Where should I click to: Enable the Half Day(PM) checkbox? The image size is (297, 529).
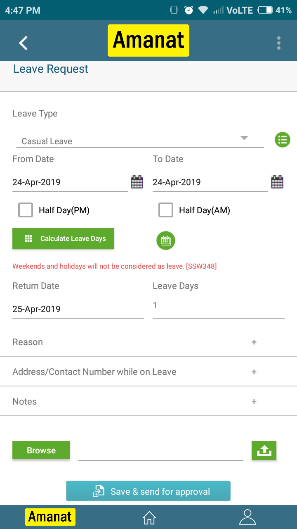(x=26, y=210)
